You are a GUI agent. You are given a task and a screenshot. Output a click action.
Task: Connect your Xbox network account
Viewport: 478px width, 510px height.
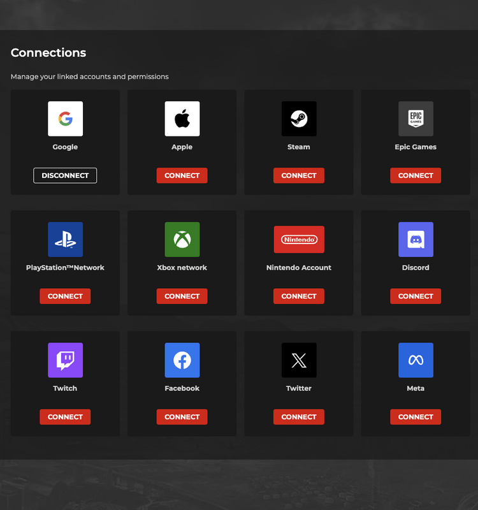182,296
